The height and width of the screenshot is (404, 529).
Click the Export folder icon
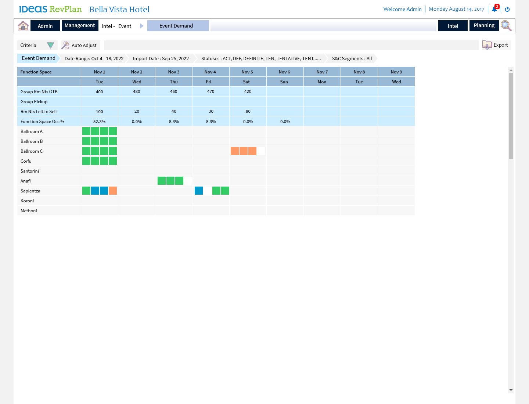pos(487,45)
